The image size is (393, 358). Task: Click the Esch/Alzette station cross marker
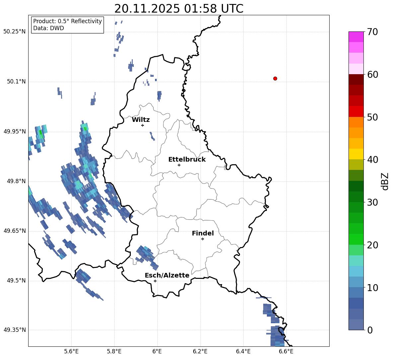155,281
